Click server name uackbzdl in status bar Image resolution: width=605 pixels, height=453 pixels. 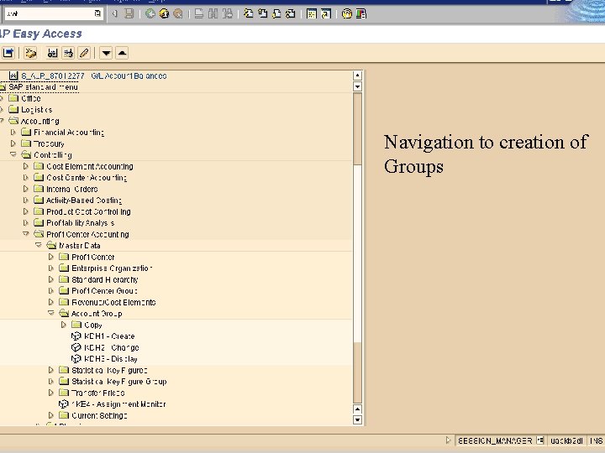click(566, 440)
